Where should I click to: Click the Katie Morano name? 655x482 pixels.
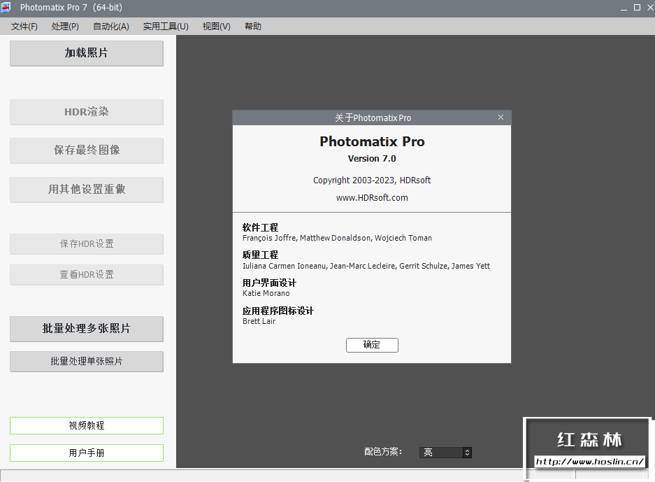(266, 293)
